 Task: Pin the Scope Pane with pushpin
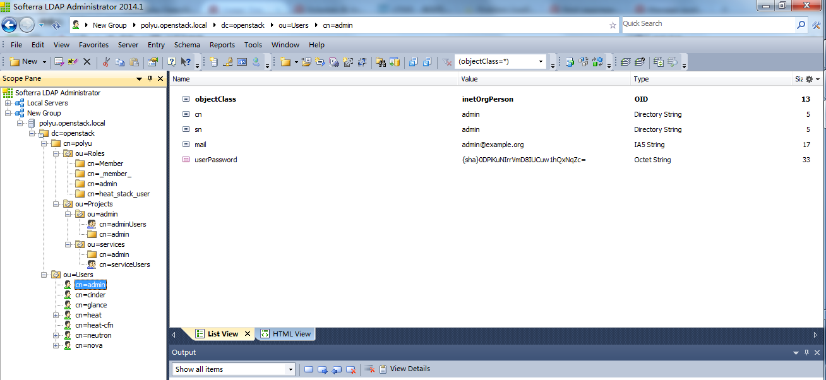point(150,79)
